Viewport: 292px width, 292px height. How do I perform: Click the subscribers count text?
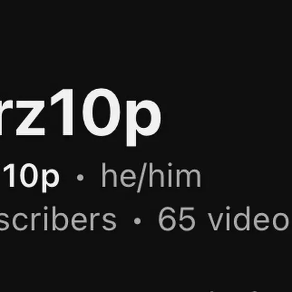58,218
